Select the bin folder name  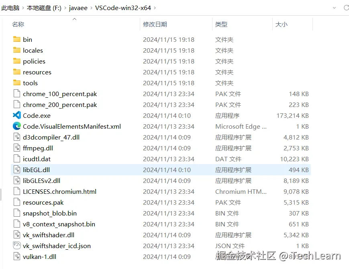28,39
